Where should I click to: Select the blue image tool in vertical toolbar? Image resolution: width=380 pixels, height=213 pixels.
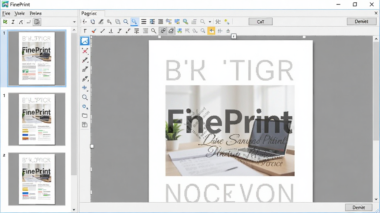pyautogui.click(x=85, y=41)
